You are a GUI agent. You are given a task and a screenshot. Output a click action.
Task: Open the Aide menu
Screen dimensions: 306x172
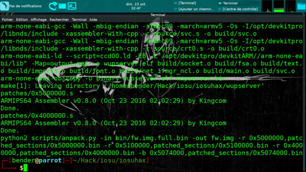click(x=93, y=20)
